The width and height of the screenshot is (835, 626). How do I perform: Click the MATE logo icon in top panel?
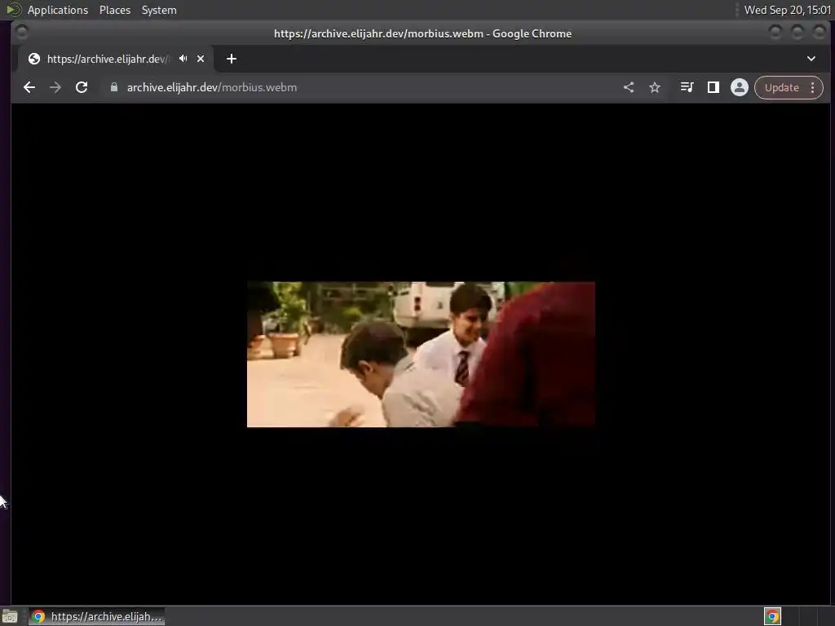13,10
